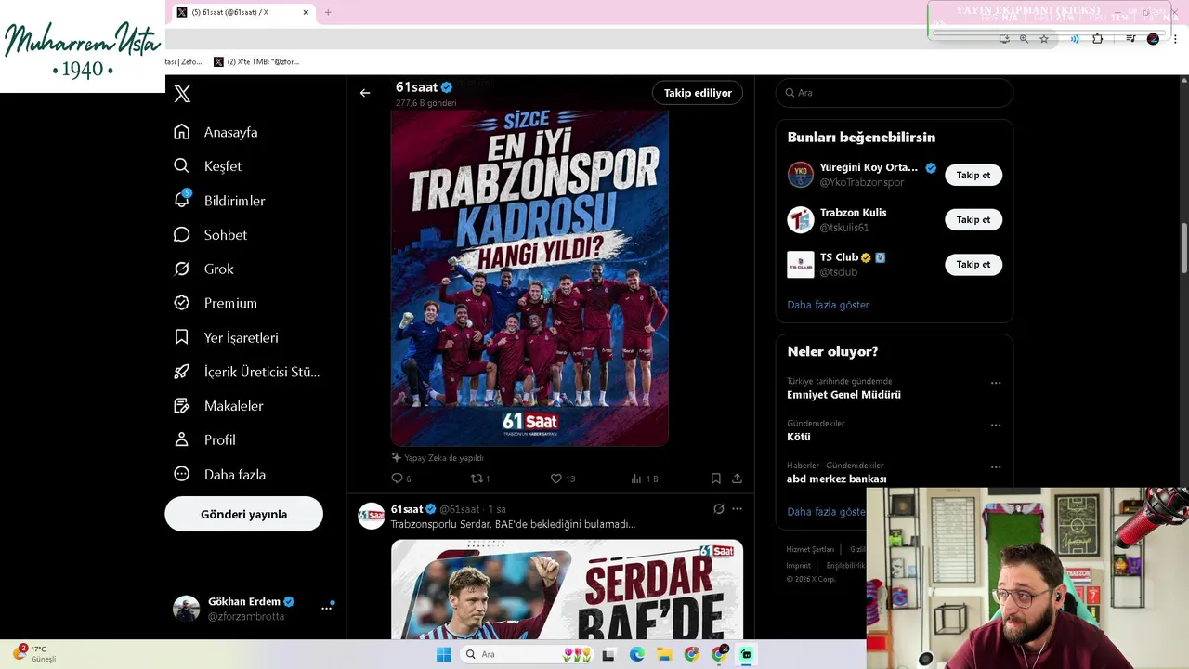
Task: Open options for Kötü trend
Action: 996,426
